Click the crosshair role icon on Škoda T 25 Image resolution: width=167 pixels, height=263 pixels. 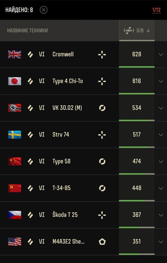pyautogui.click(x=102, y=215)
